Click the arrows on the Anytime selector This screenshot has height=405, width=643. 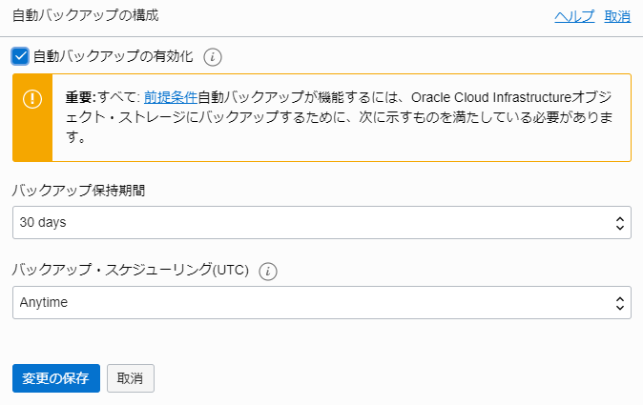[x=620, y=303]
